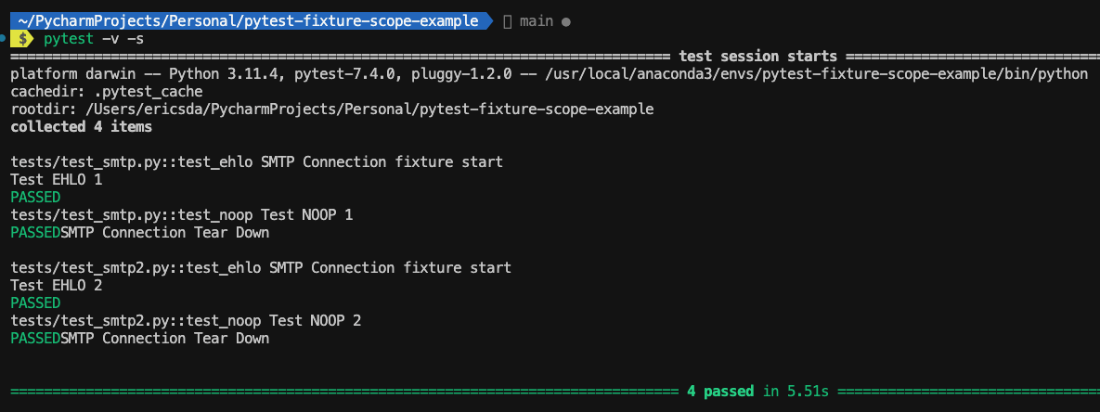Viewport: 1100px width, 412px height.
Task: Click the test session starts header
Action: pos(757,57)
